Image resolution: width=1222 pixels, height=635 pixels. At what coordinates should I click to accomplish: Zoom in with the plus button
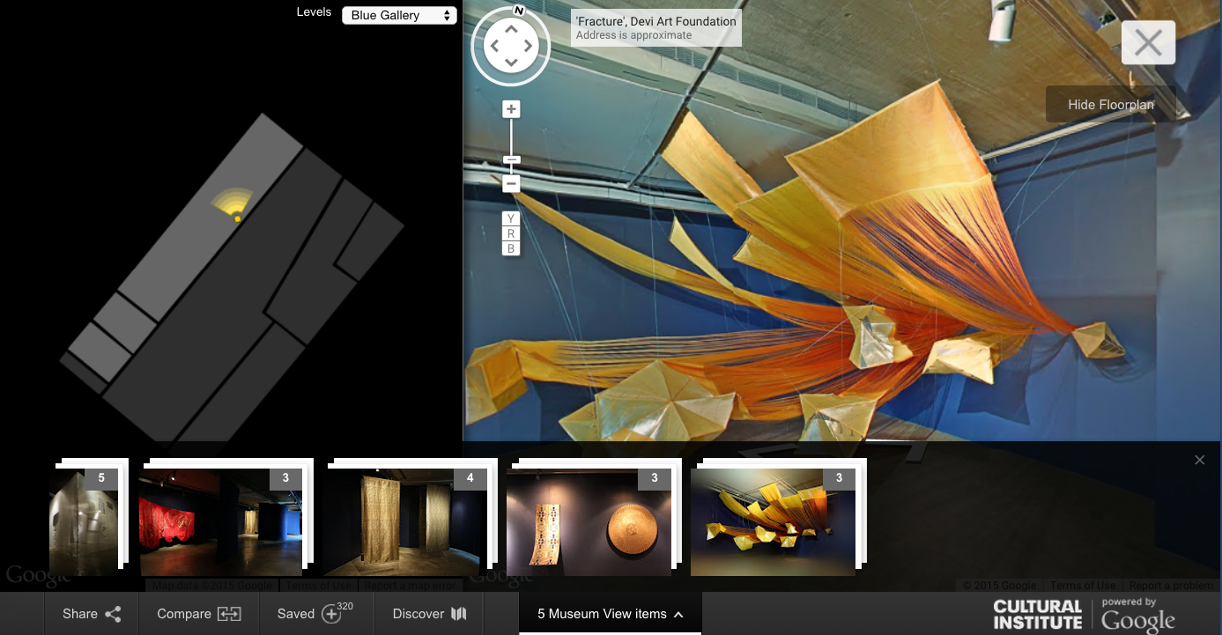click(x=511, y=109)
